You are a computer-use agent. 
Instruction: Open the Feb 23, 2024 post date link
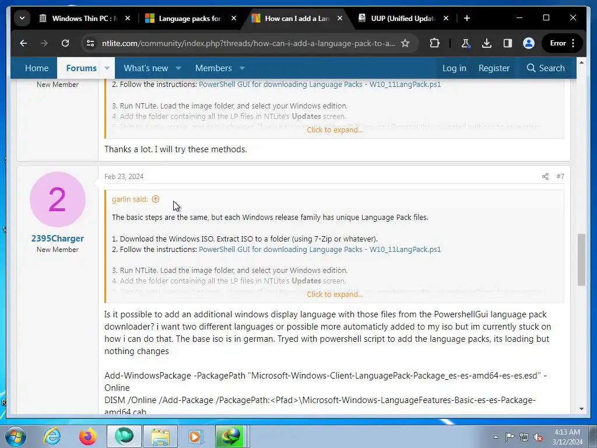click(x=124, y=176)
